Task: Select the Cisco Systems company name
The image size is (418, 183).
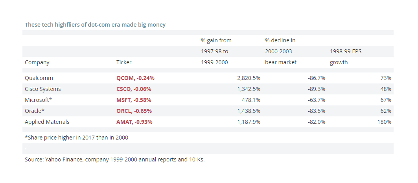Action: point(42,89)
